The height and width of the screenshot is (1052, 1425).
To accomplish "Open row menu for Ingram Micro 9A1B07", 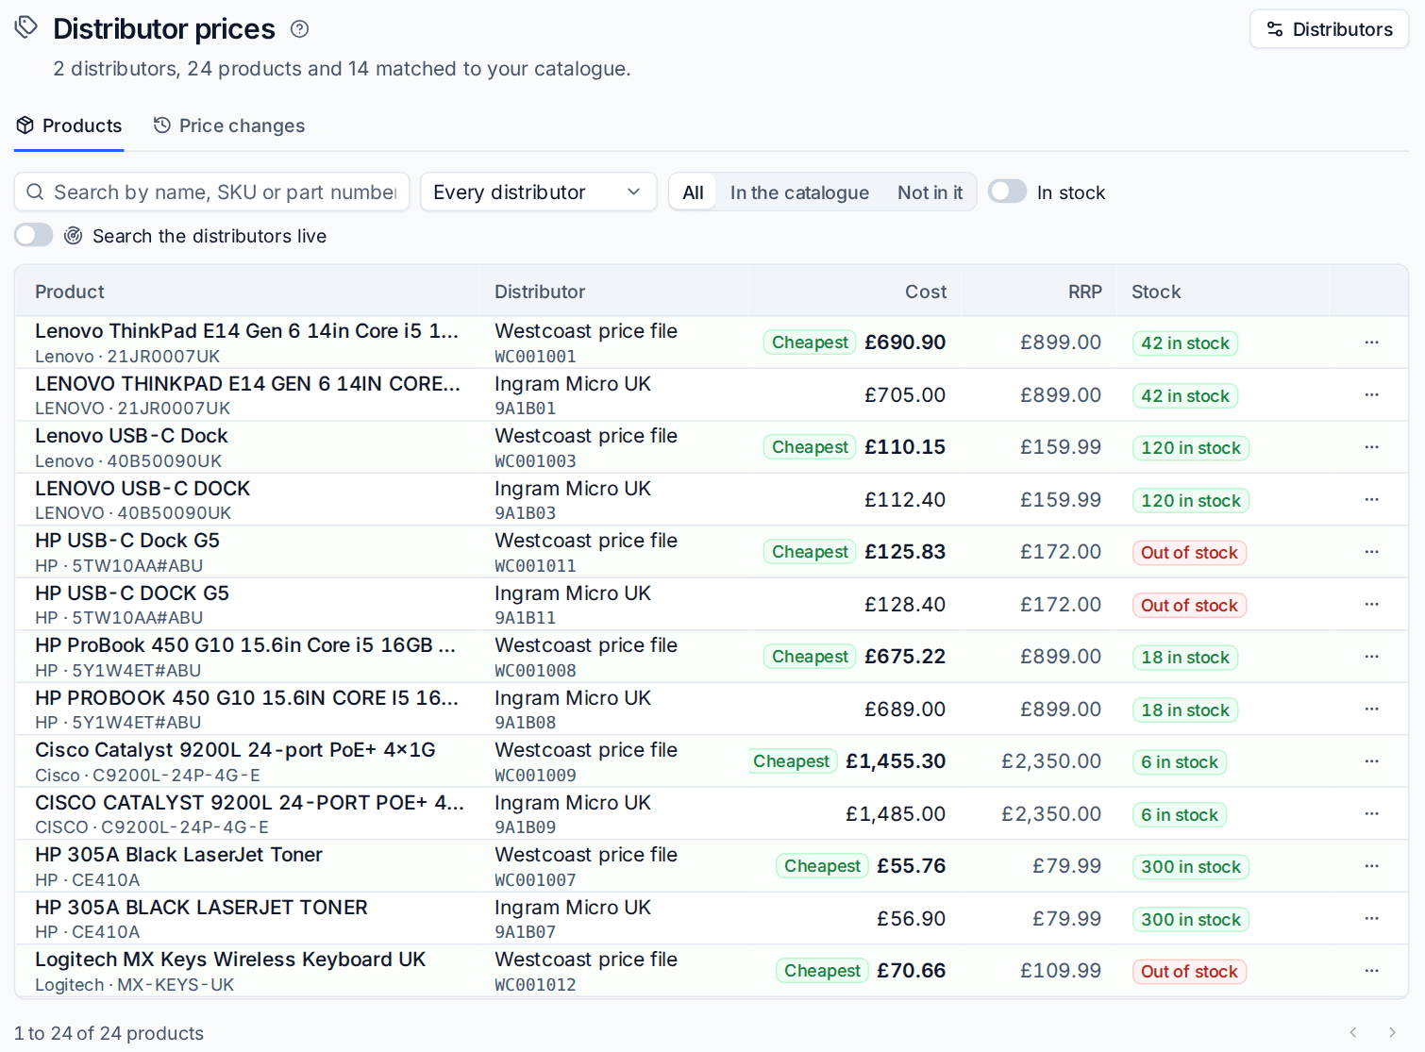I will coord(1371,919).
